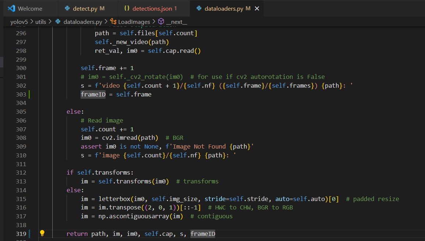Viewport: 425px width, 241px height.
Task: Open the yolov5 breadcrumb dropdown
Action: tap(19, 22)
